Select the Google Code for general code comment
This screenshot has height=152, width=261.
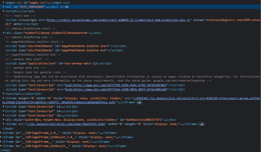click(36, 72)
